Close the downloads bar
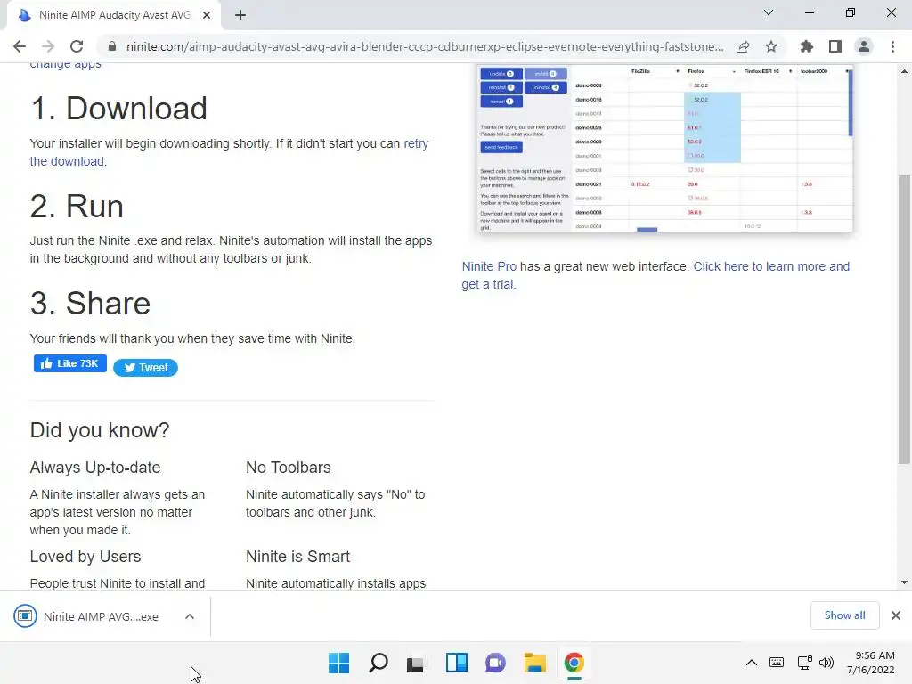 (896, 615)
